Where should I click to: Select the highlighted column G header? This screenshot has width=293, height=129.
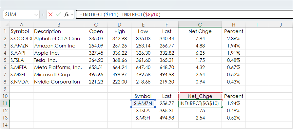(200, 25)
